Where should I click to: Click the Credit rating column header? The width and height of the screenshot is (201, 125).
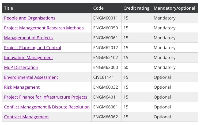(136, 8)
